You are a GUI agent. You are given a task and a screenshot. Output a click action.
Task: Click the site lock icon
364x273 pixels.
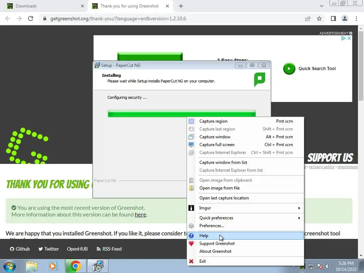click(45, 18)
